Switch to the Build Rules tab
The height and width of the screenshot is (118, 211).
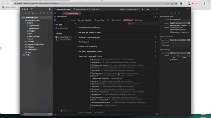tap(138, 20)
